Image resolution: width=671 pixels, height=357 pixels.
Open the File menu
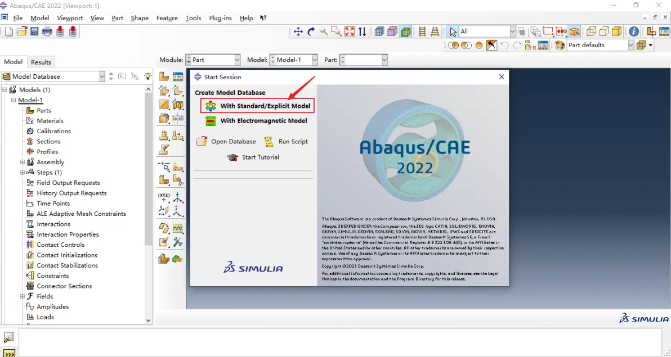click(17, 18)
